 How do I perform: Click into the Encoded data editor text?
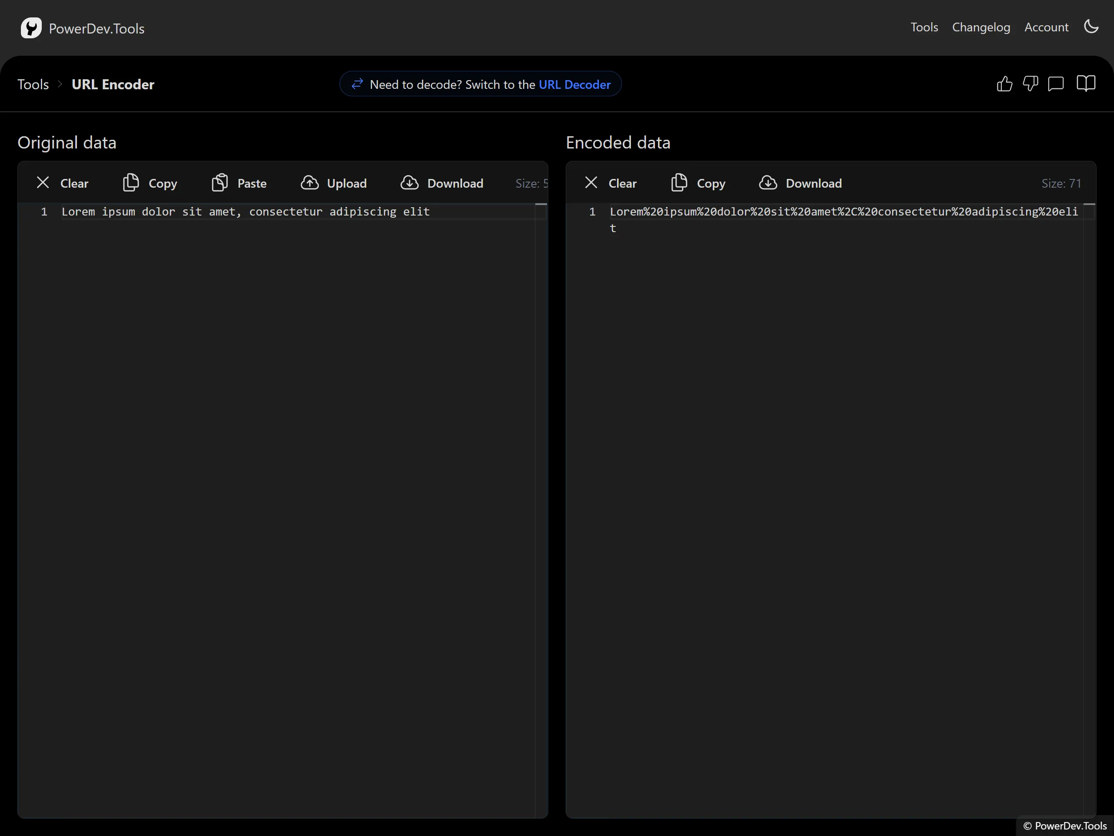(x=844, y=220)
